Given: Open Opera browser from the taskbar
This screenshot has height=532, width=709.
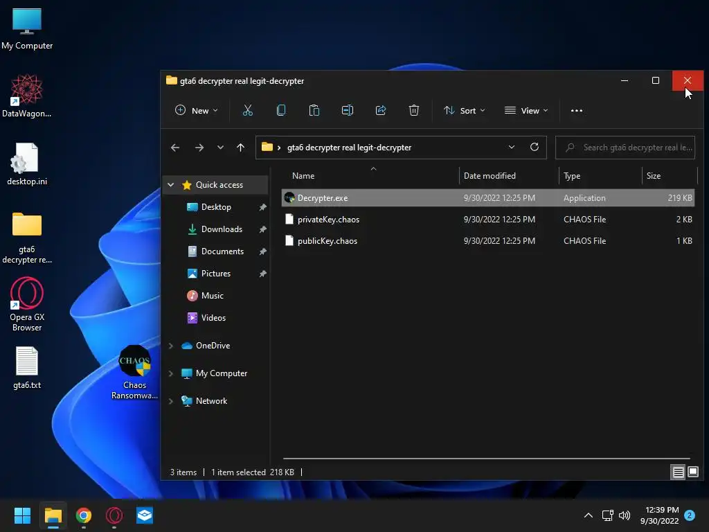Looking at the screenshot, I should point(114,515).
